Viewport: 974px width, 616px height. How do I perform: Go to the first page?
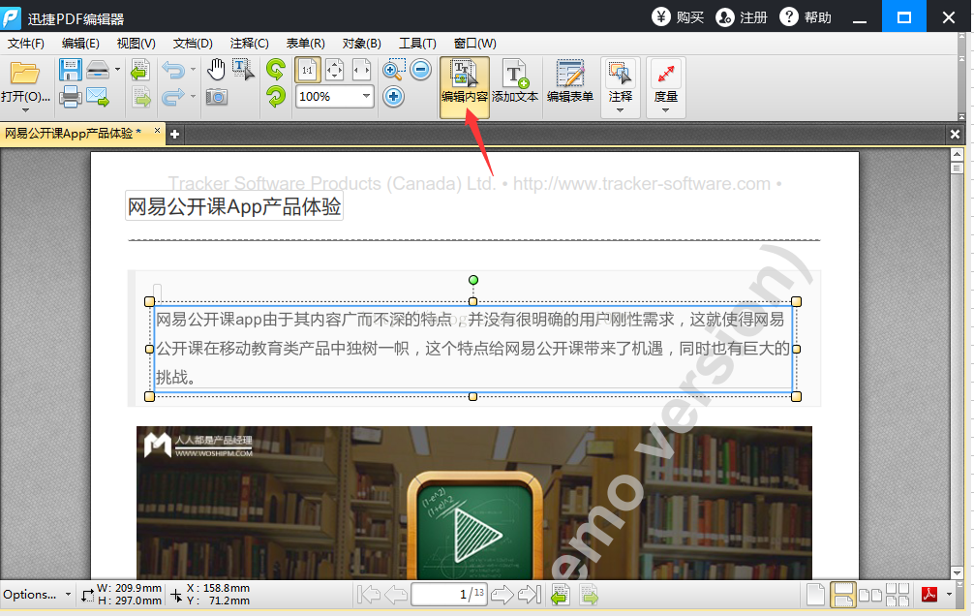(x=369, y=595)
